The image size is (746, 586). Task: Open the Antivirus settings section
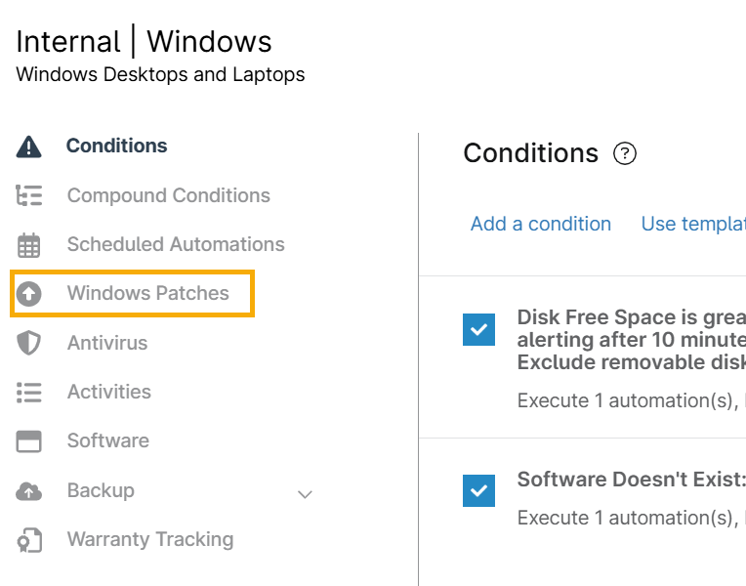tap(107, 343)
